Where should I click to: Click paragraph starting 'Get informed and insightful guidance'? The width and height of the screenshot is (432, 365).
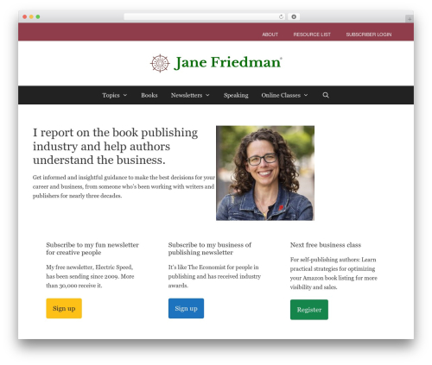click(124, 186)
